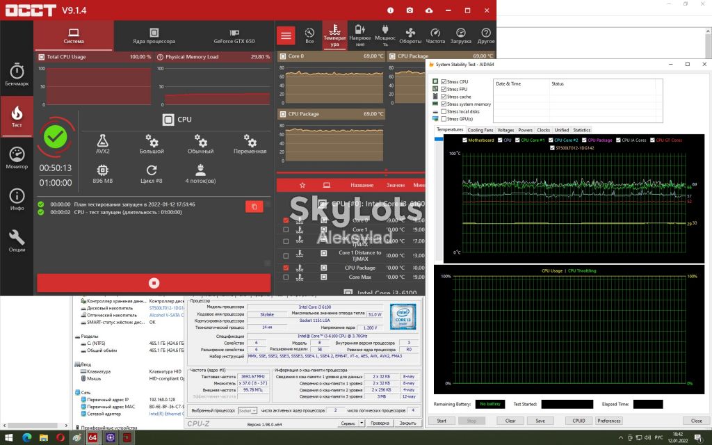Toggle ST500LT012-1DG142 graph checkbox
Image resolution: width=712 pixels, height=445 pixels.
pyautogui.click(x=551, y=147)
